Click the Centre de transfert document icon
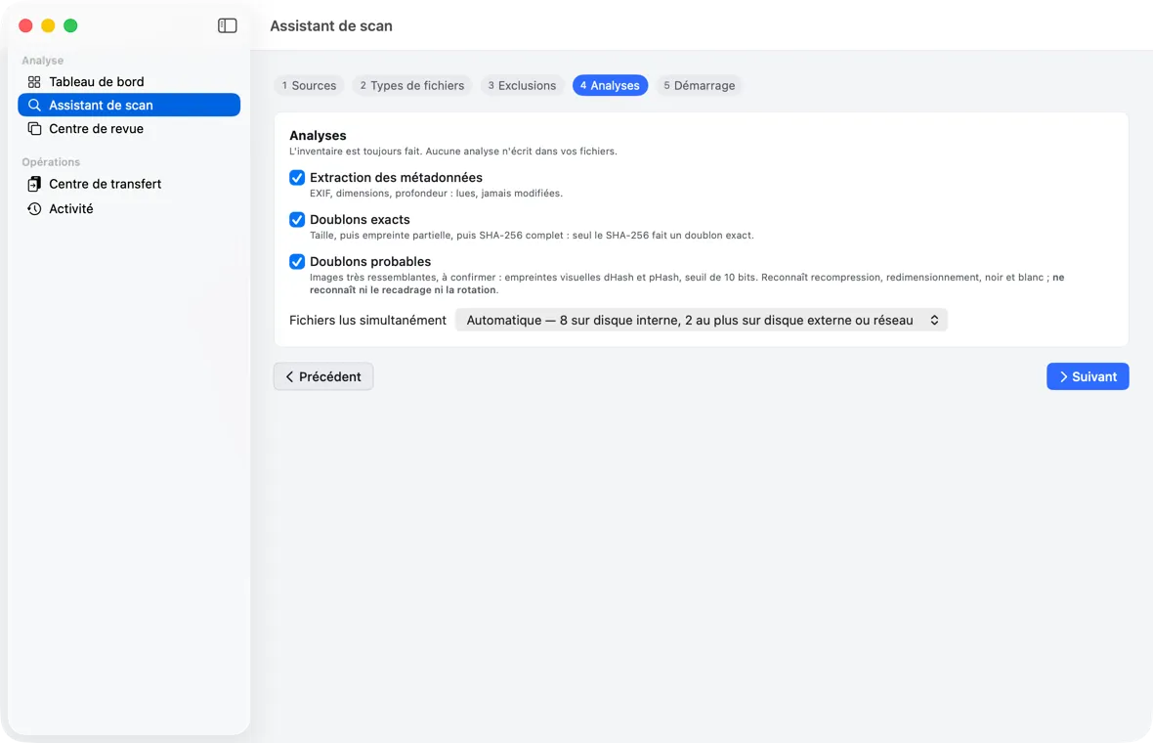The height and width of the screenshot is (743, 1153). click(34, 184)
